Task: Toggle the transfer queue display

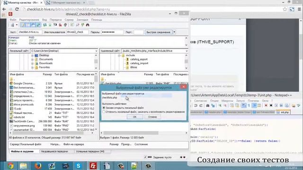Action: (38, 25)
